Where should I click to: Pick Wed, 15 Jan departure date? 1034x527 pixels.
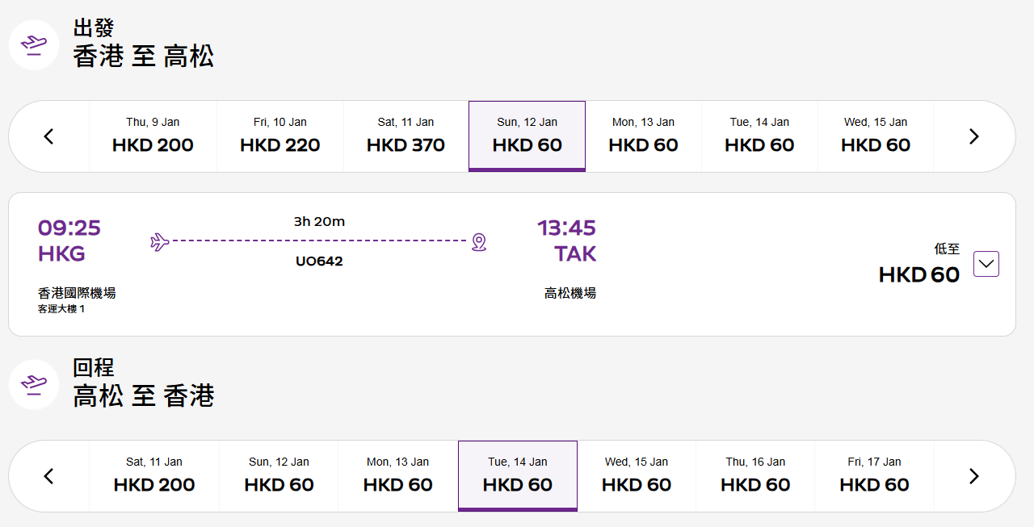tap(875, 136)
